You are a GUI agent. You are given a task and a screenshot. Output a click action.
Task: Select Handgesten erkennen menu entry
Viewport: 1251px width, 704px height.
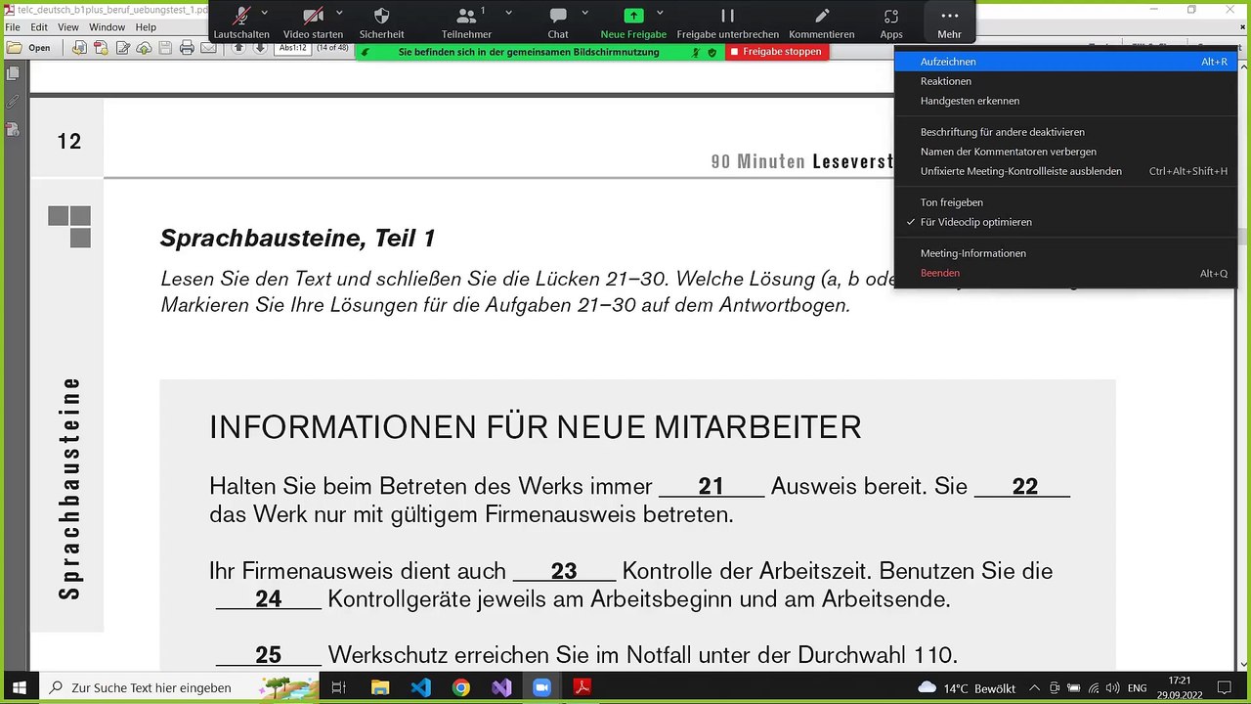(x=1065, y=101)
